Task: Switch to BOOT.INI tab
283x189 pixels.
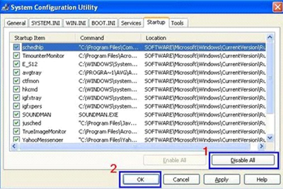Action: coord(103,23)
